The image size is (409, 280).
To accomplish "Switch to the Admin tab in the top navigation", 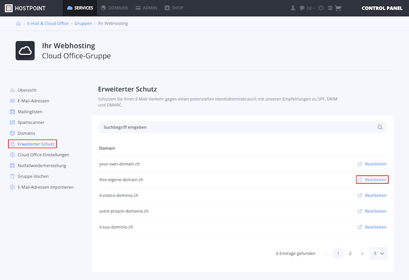I will pyautogui.click(x=146, y=8).
